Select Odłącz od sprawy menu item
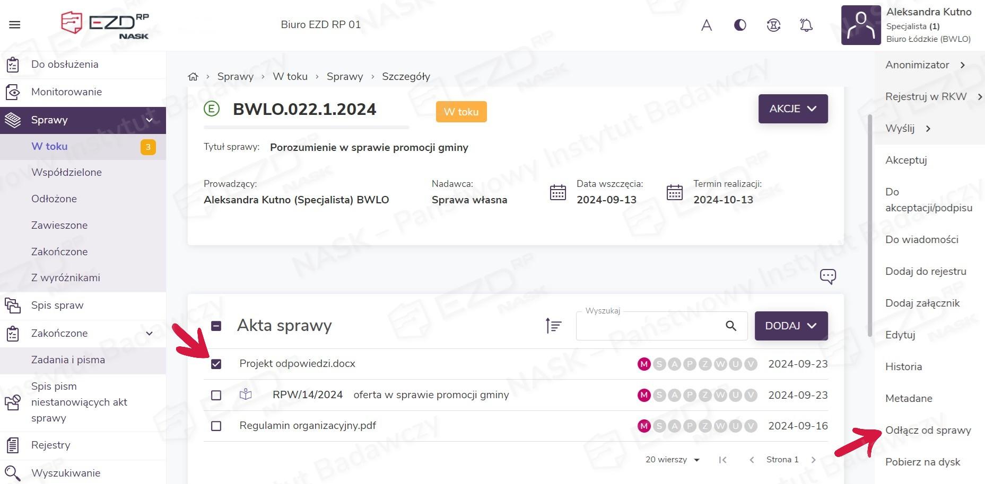The image size is (985, 484). 928,430
